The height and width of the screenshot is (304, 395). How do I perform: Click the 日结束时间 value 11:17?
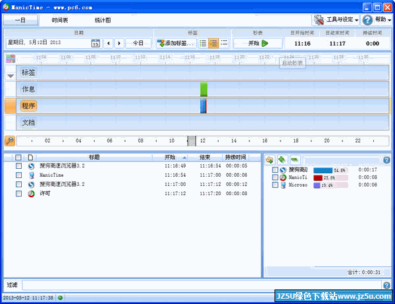point(337,44)
